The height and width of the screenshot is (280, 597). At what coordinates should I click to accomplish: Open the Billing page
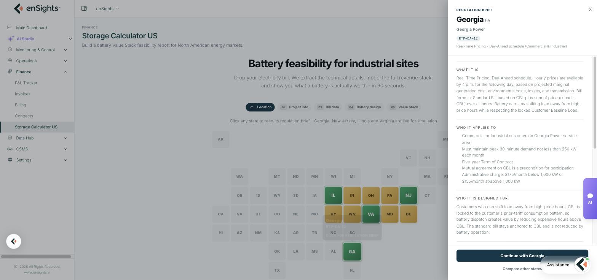(21, 105)
